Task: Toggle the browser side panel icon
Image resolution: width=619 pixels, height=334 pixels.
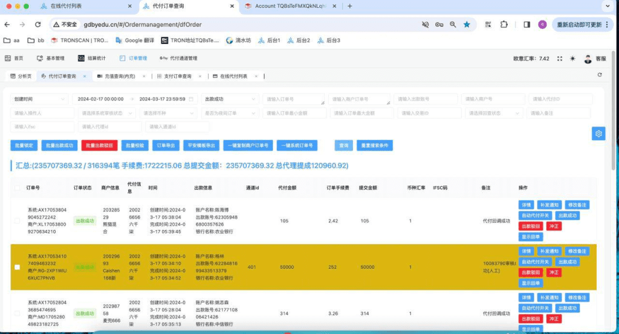Action: 527,24
